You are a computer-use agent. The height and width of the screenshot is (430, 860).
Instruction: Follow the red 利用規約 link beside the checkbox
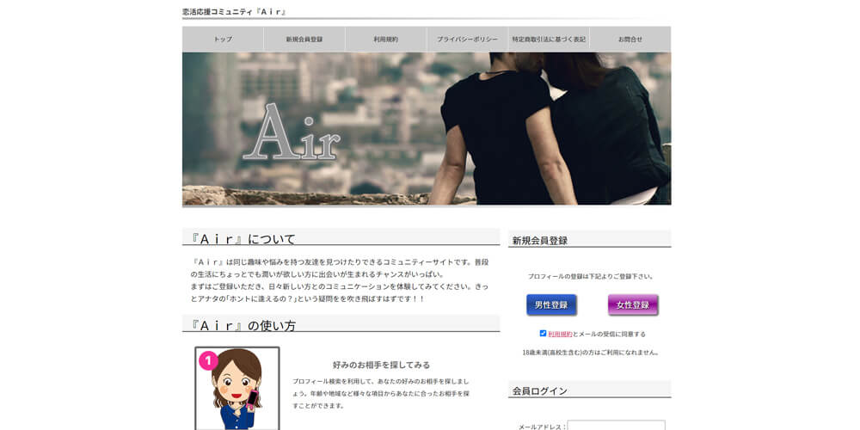[560, 334]
